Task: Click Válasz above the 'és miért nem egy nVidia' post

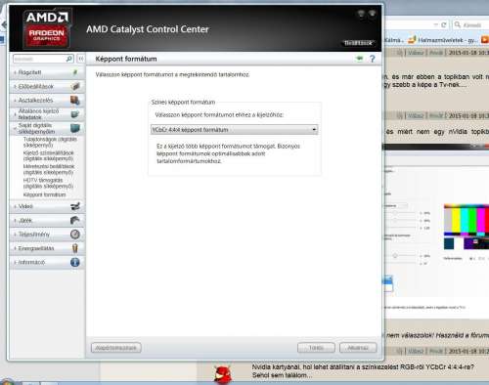Action: coord(416,115)
